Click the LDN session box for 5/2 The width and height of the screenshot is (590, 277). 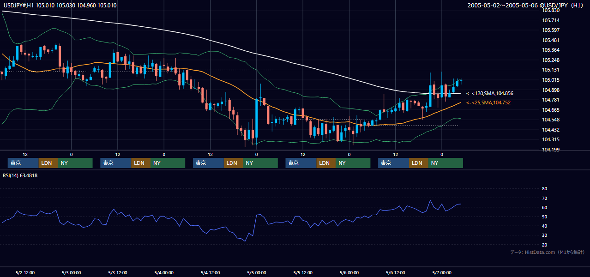tap(48, 163)
